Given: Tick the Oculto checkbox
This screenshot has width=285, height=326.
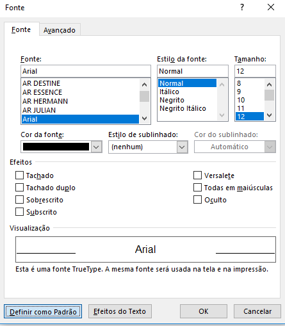Looking at the screenshot, I should pyautogui.click(x=197, y=200).
